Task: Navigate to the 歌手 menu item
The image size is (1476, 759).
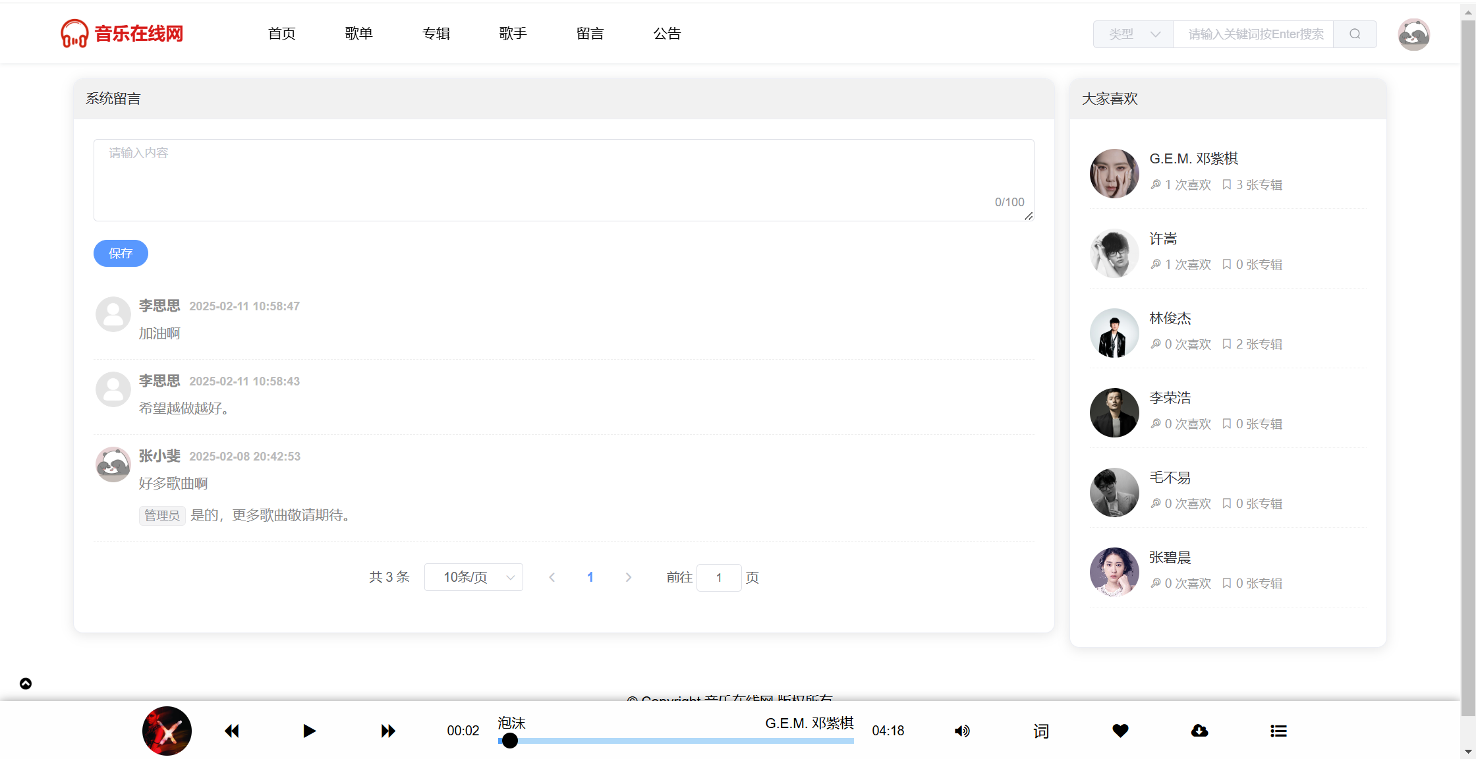Action: pyautogui.click(x=513, y=34)
